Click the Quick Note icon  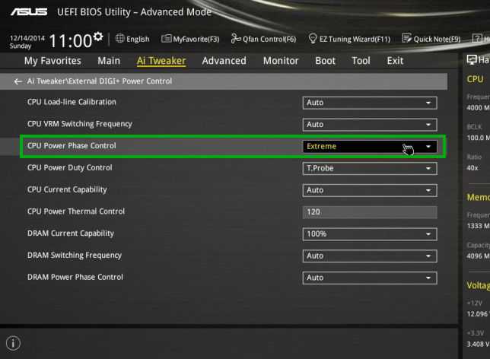(x=406, y=39)
